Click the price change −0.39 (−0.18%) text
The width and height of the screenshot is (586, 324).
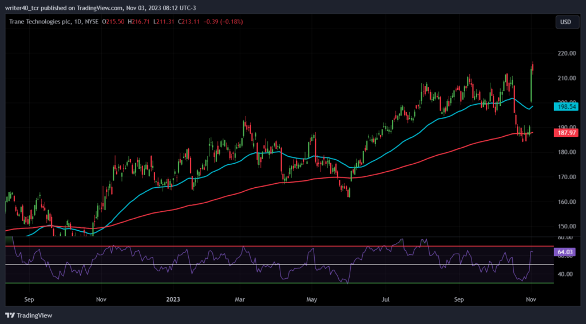[x=223, y=22]
